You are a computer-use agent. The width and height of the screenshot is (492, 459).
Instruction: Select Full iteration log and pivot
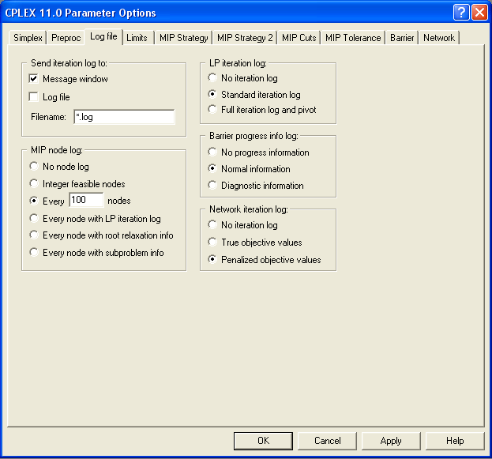click(212, 109)
